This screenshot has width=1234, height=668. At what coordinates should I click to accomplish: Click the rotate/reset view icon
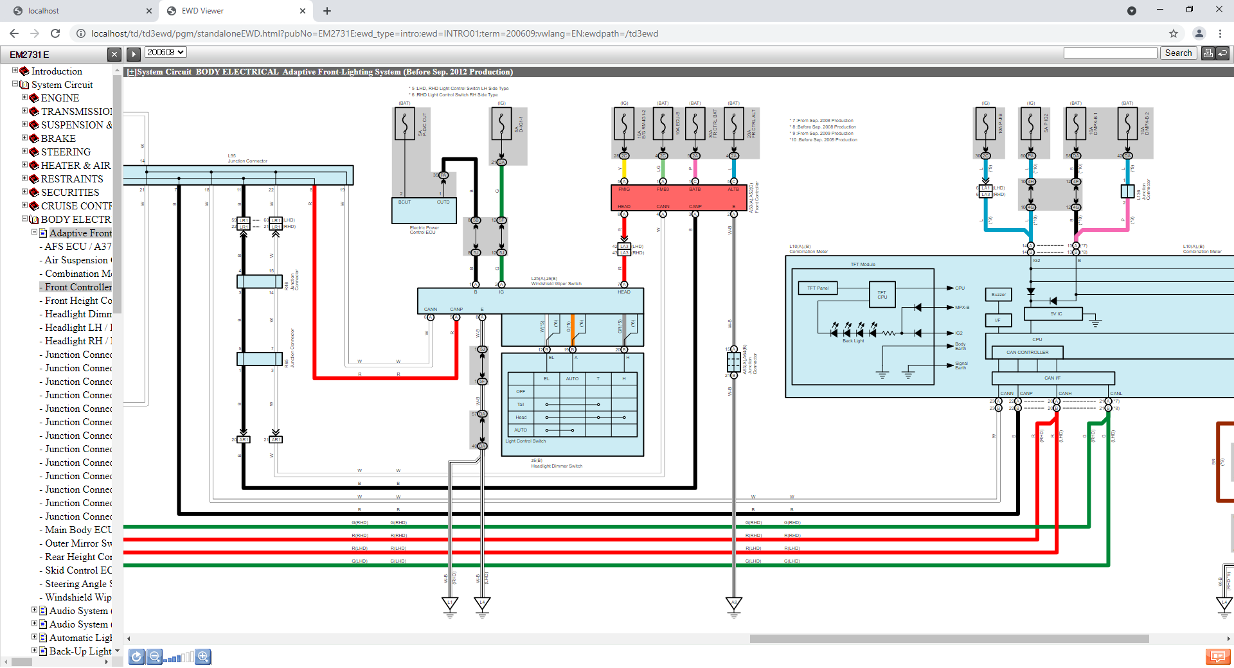pyautogui.click(x=136, y=656)
